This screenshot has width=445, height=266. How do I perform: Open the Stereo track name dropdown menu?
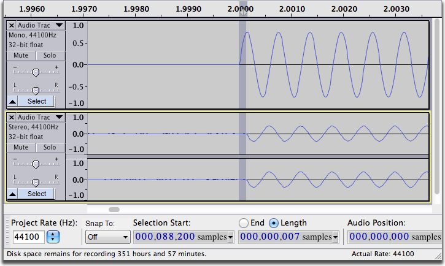60,117
